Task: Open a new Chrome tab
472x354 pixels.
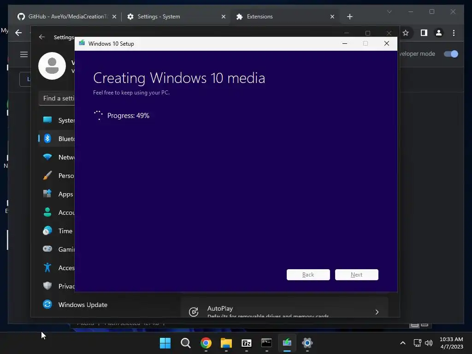Action: [349, 17]
